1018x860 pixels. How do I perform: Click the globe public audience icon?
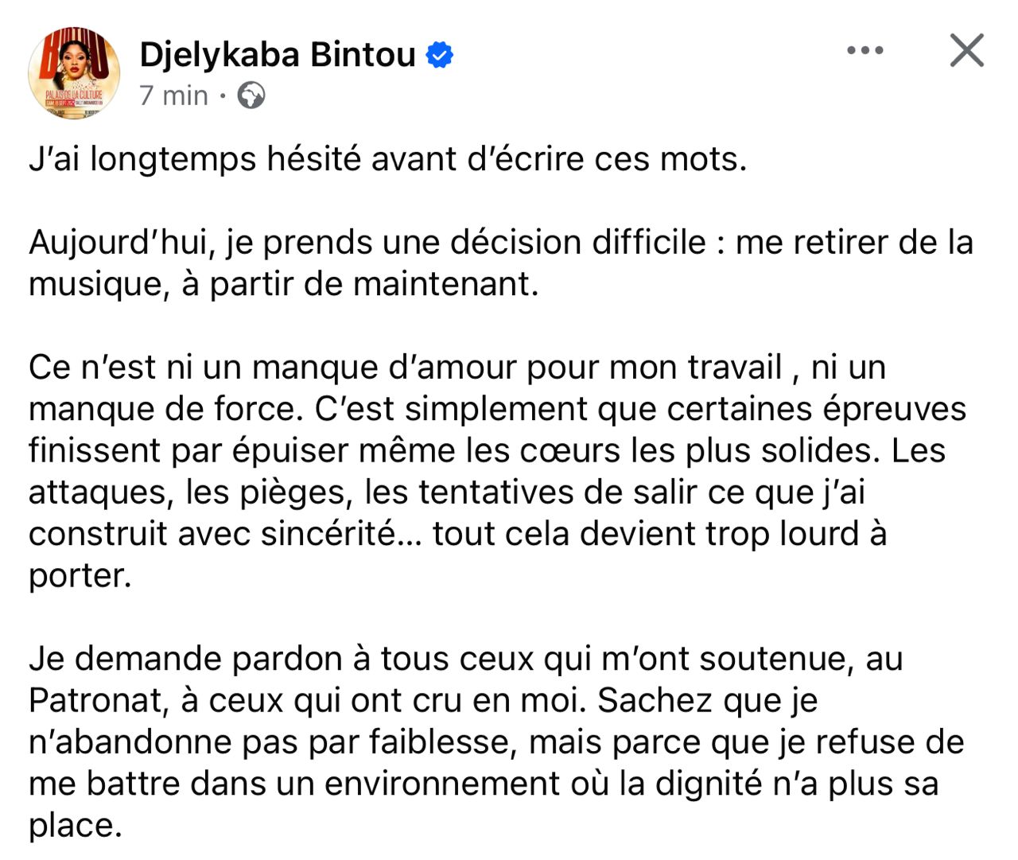tap(251, 95)
